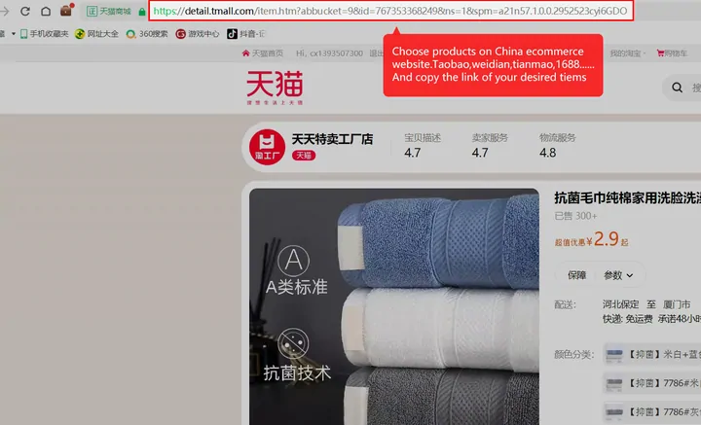Click the main towel product image

[x=394, y=306]
